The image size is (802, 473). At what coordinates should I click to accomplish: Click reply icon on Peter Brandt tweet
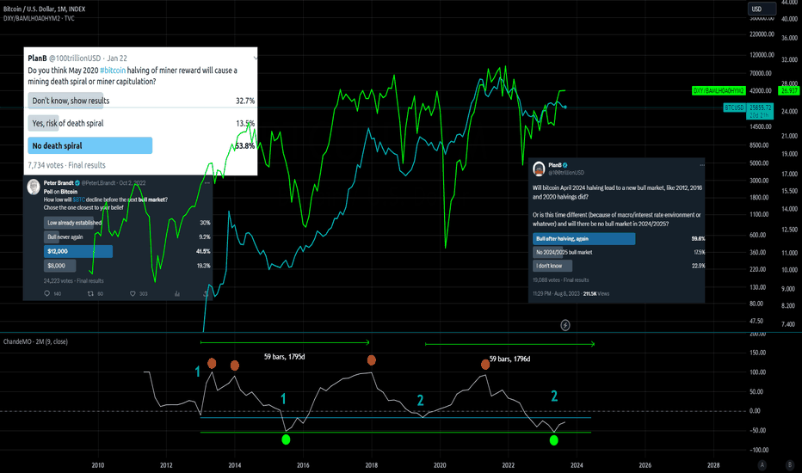point(47,293)
